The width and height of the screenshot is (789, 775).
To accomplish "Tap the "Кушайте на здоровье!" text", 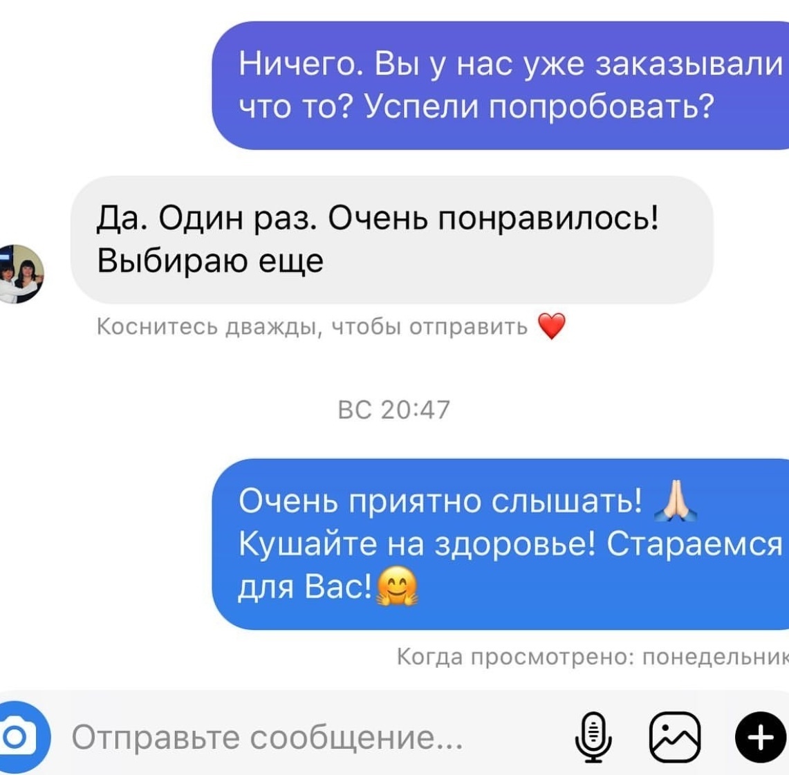I will 417,544.
